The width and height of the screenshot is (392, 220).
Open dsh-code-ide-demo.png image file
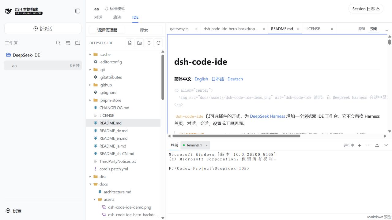[x=123, y=207]
